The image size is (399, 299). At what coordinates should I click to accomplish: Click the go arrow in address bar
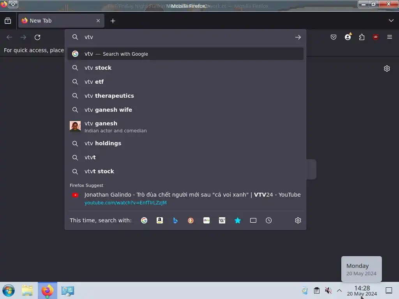[298, 37]
